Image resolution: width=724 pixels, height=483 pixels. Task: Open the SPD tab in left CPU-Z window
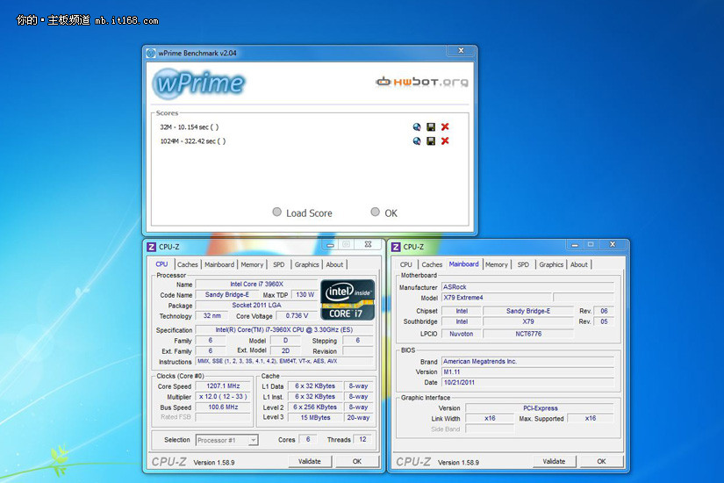pos(278,264)
